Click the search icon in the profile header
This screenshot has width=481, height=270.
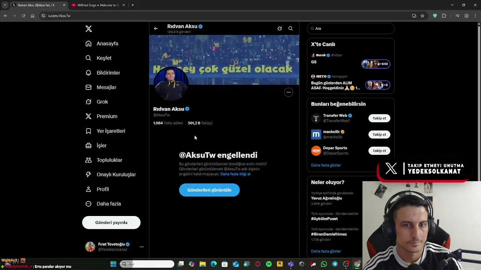pos(290,28)
